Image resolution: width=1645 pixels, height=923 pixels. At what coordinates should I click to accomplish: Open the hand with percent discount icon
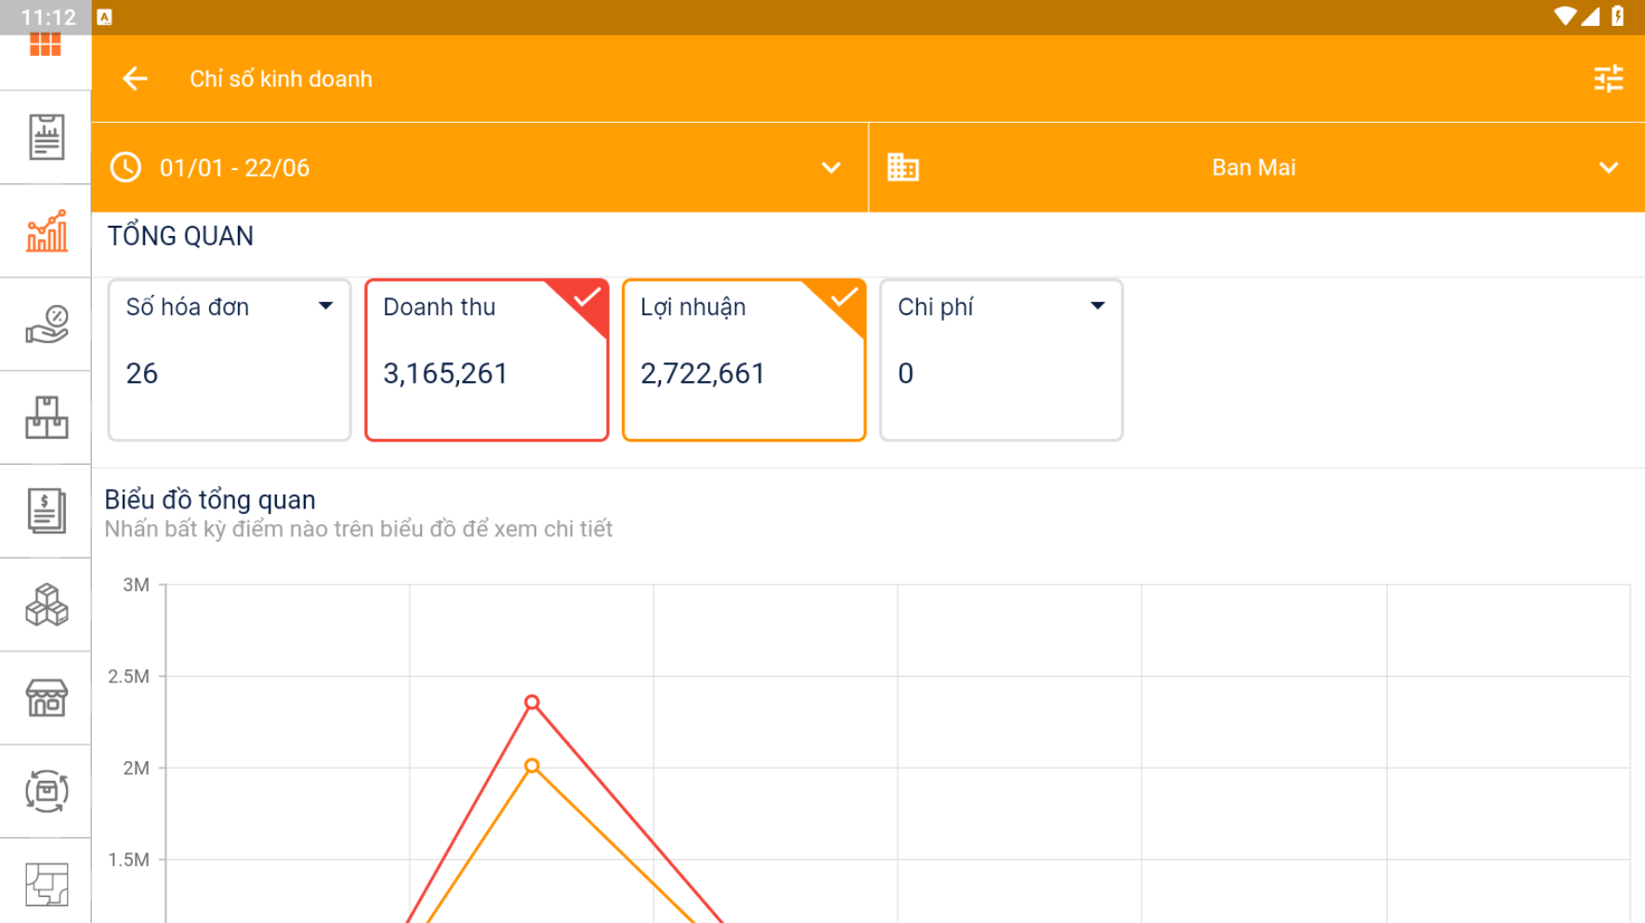[46, 324]
